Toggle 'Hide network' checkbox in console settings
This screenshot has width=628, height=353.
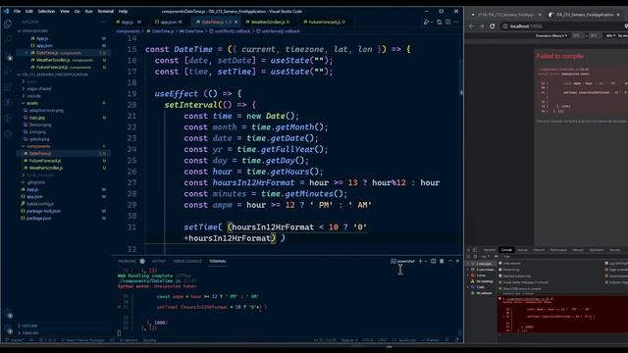coord(500,264)
